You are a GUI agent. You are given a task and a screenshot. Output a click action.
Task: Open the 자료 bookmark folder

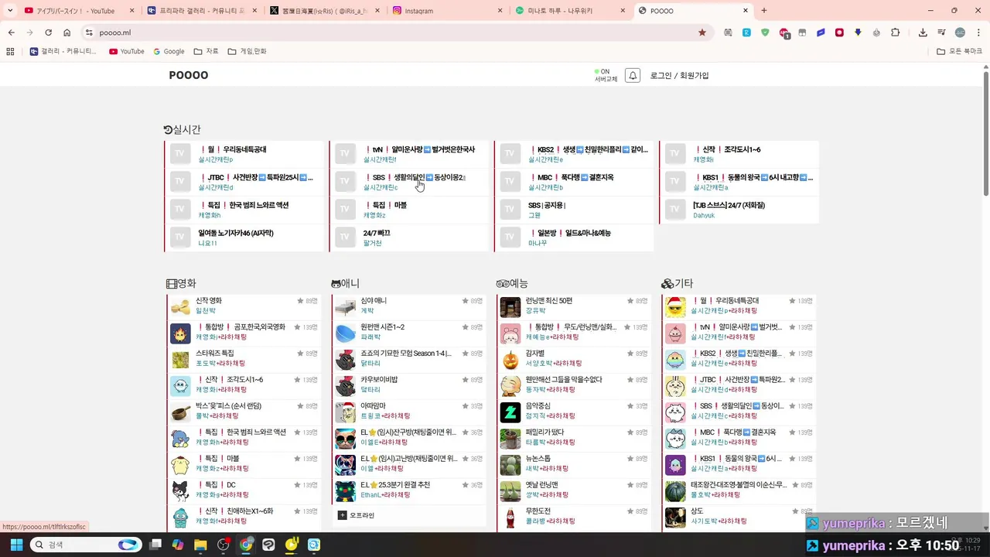(x=206, y=51)
